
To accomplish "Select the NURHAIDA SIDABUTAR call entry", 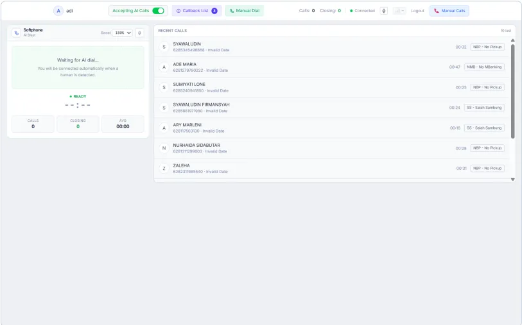I will (332, 148).
